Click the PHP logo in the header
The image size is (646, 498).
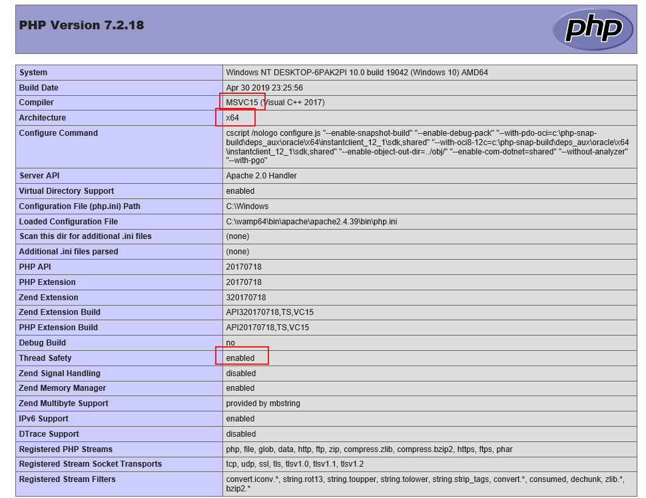click(593, 29)
